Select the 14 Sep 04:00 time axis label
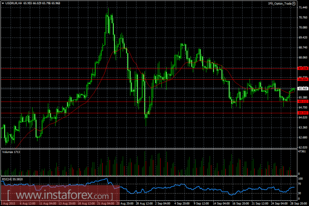The width and height of the screenshot is (309, 206). click(221, 203)
